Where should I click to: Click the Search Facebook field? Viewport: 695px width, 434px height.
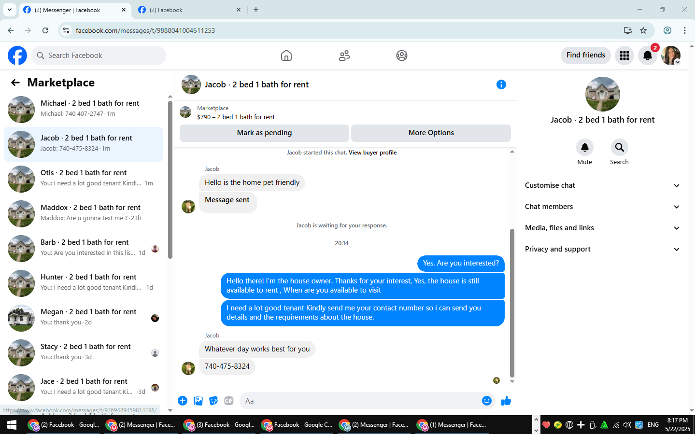click(x=99, y=56)
